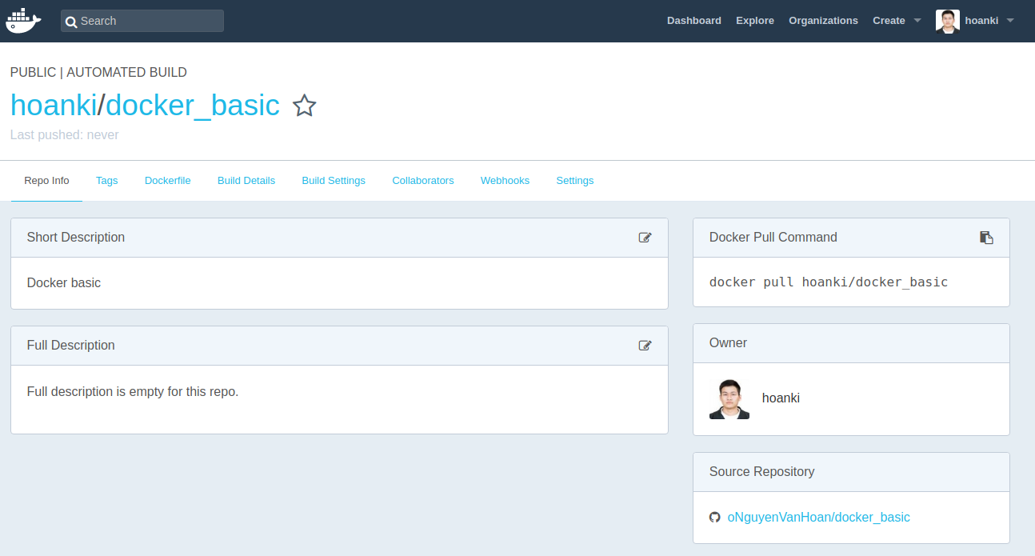Select the Repo Info tab
Screen dimensions: 1035x556
[46, 181]
